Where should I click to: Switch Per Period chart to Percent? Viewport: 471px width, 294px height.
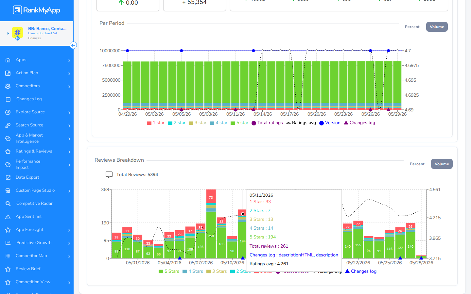click(412, 27)
